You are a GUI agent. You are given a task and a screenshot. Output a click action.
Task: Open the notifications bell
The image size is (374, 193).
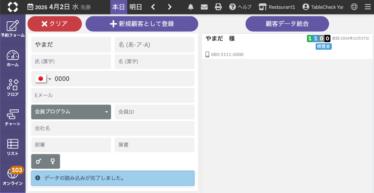pyautogui.click(x=191, y=7)
